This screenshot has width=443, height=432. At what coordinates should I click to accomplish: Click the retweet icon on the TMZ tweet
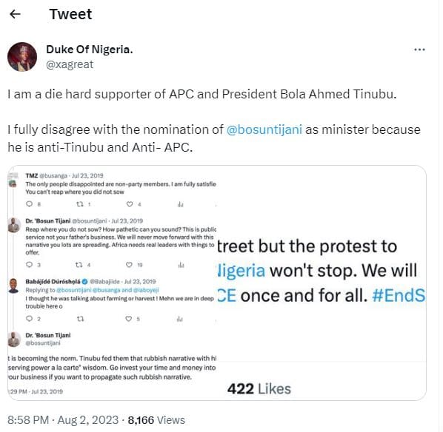(80, 204)
